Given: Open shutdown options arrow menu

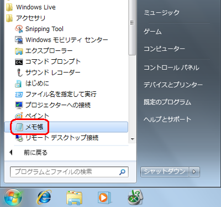Looking at the screenshot, I should 194,172.
